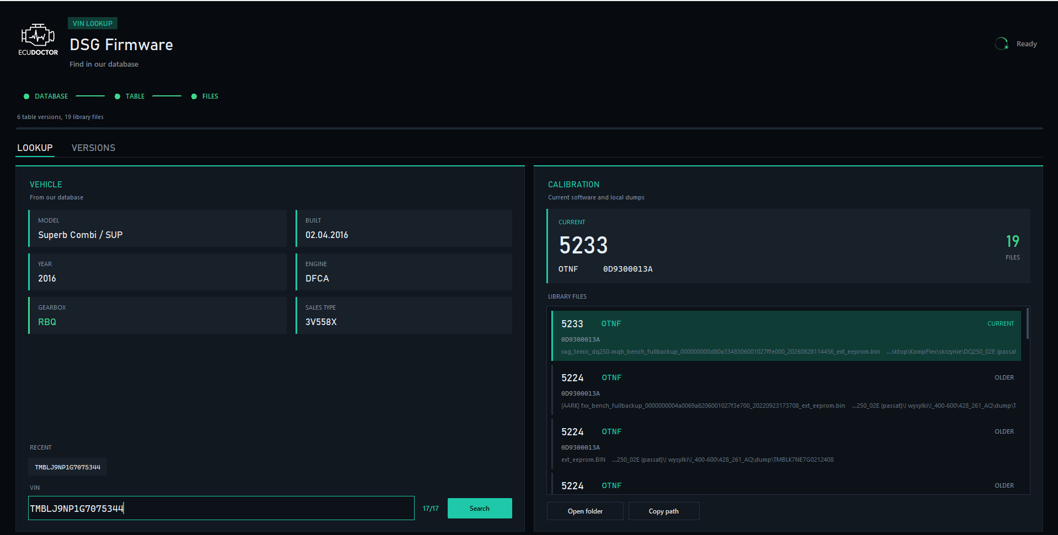Click the Ready status spinner icon

click(1001, 44)
